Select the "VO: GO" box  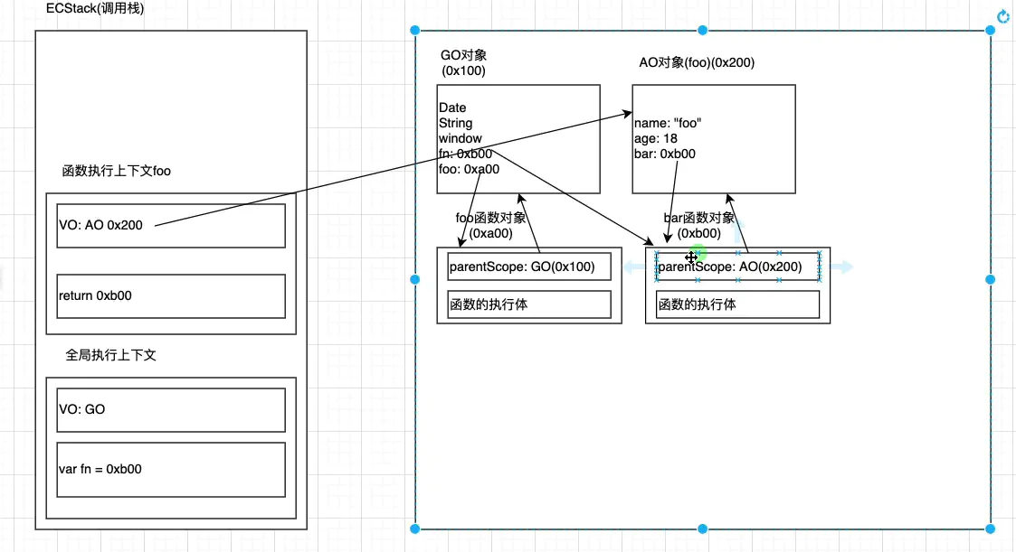pyautogui.click(x=171, y=409)
